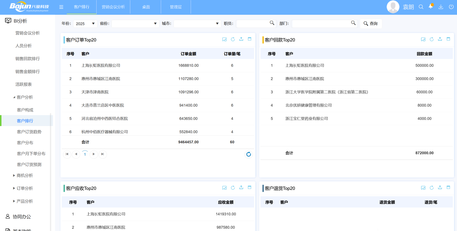Image resolution: width=457 pixels, height=231 pixels.
Task: Click the 职员 search input field
Action: [x=252, y=24]
